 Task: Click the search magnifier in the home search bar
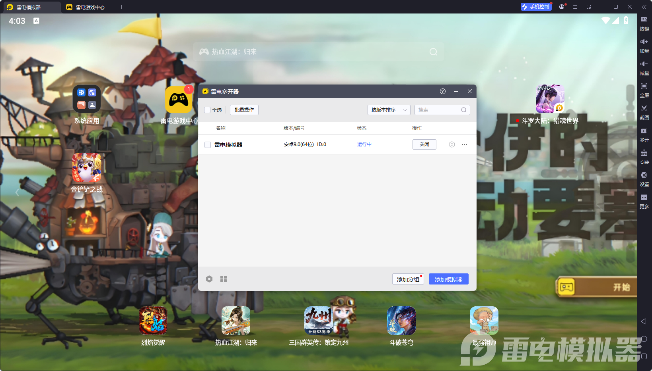pyautogui.click(x=434, y=52)
